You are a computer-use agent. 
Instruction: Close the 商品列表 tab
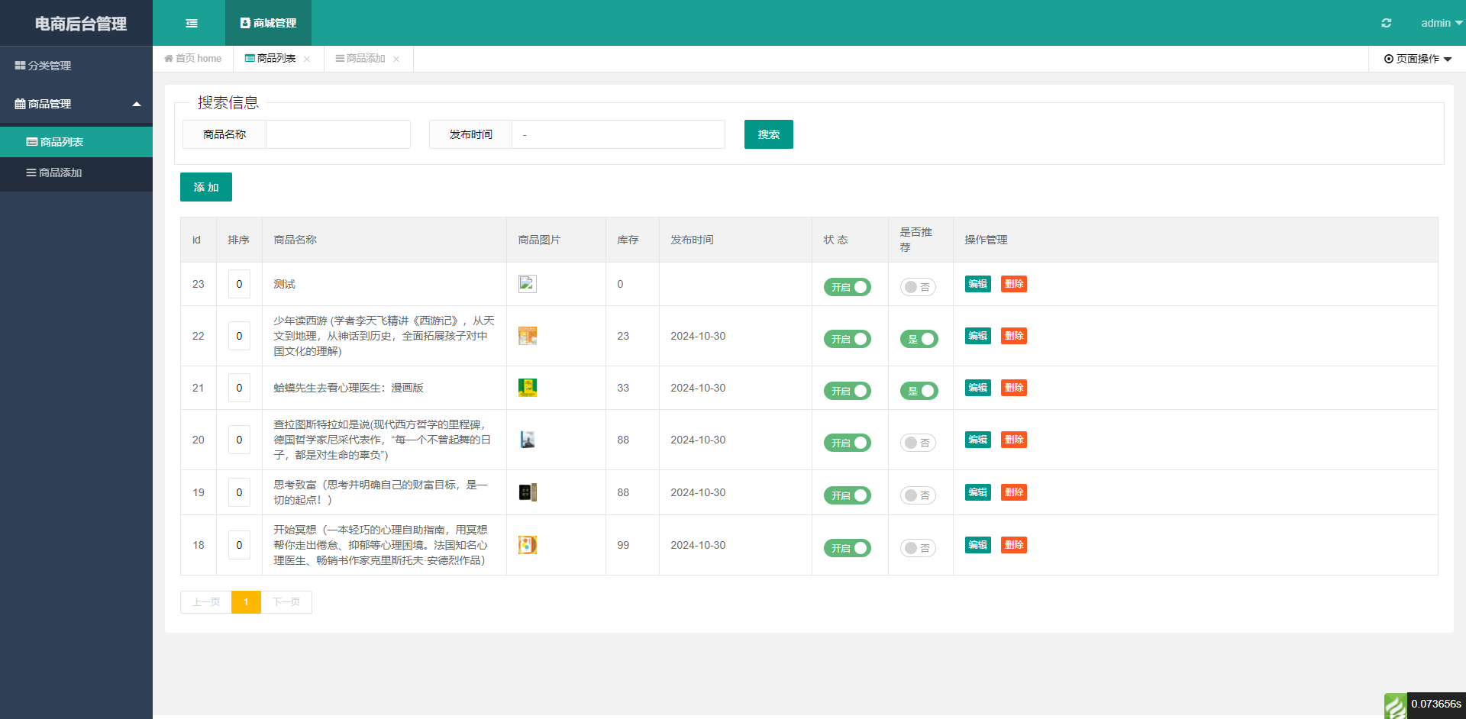(x=307, y=59)
